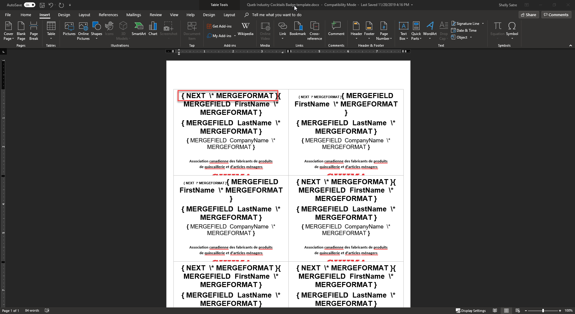Add a Bookmark

(297, 29)
